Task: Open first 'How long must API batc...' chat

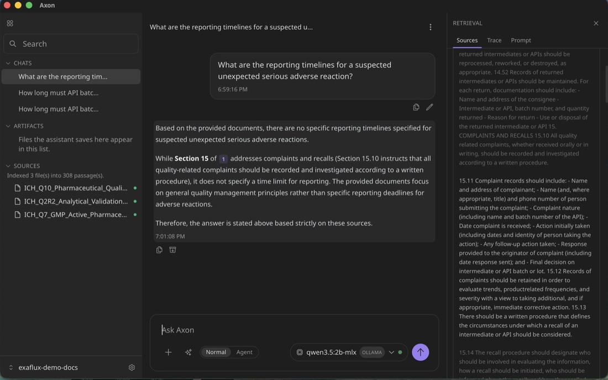Action: [71, 93]
